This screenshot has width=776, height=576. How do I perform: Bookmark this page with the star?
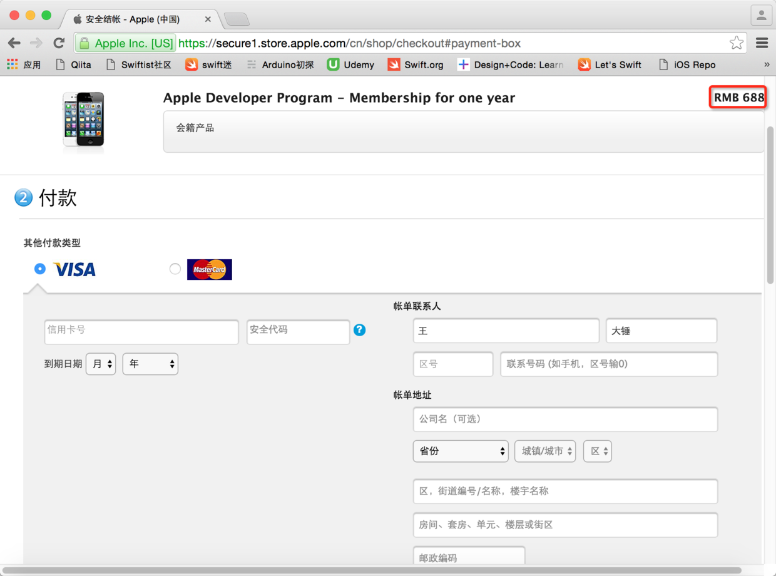click(737, 43)
